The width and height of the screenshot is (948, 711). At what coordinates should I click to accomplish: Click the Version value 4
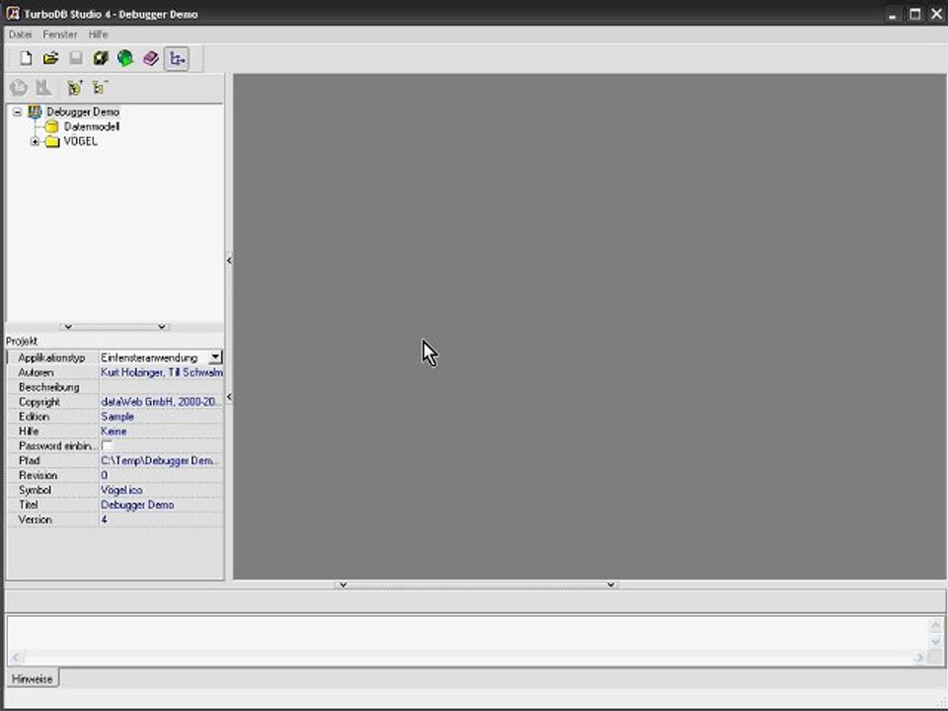pyautogui.click(x=161, y=519)
